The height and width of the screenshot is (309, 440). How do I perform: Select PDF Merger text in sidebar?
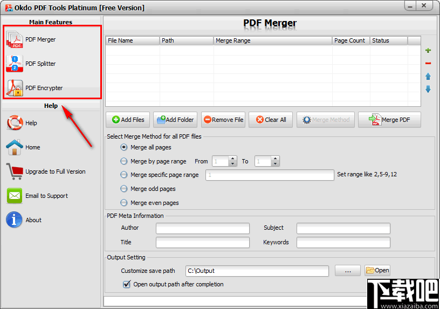pyautogui.click(x=40, y=39)
